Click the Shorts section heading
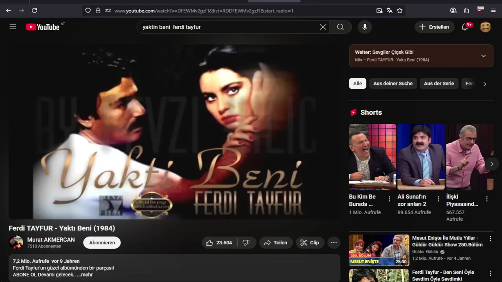The height and width of the screenshot is (282, 502). (371, 112)
